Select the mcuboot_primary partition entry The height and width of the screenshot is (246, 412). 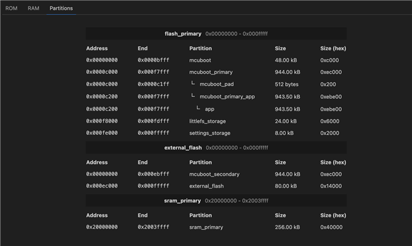click(x=216, y=72)
